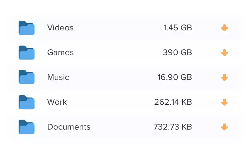Open the Games folder name
The height and width of the screenshot is (155, 248).
tap(60, 53)
